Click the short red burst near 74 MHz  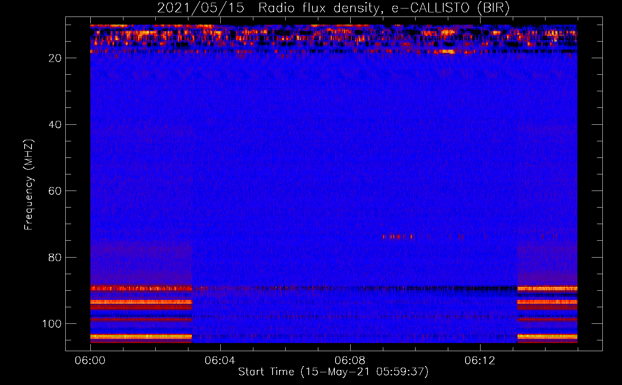point(398,237)
